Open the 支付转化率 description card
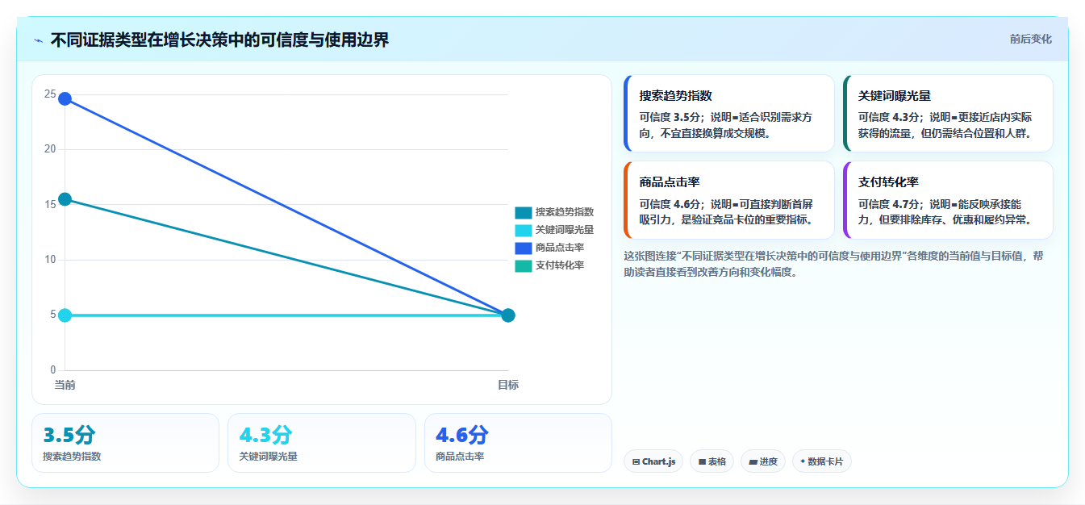This screenshot has height=505, width=1085. pyautogui.click(x=948, y=200)
